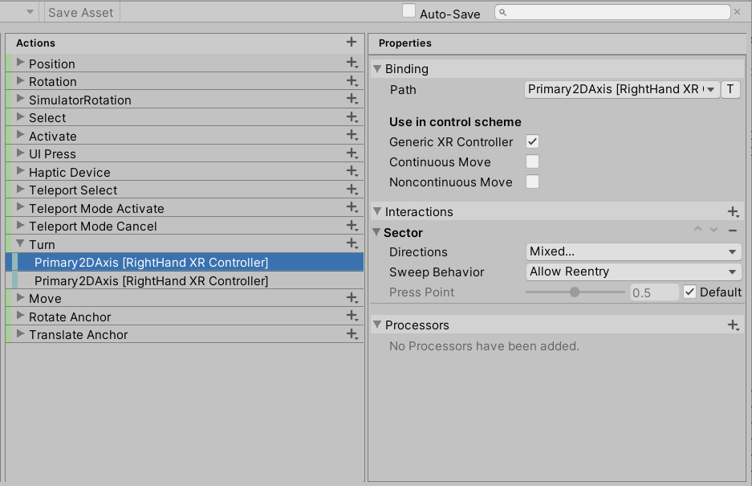Select the Rotate Anchor action
This screenshot has height=486, width=752.
click(70, 317)
